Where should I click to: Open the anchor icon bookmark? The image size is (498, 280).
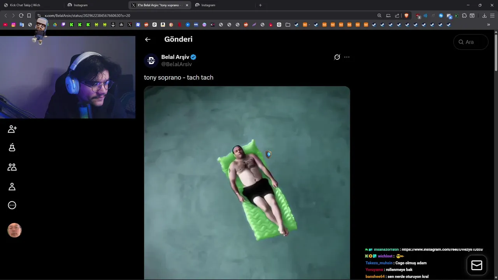click(113, 24)
